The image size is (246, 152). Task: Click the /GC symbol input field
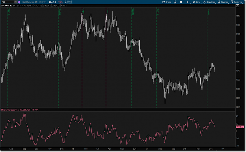[8, 2]
